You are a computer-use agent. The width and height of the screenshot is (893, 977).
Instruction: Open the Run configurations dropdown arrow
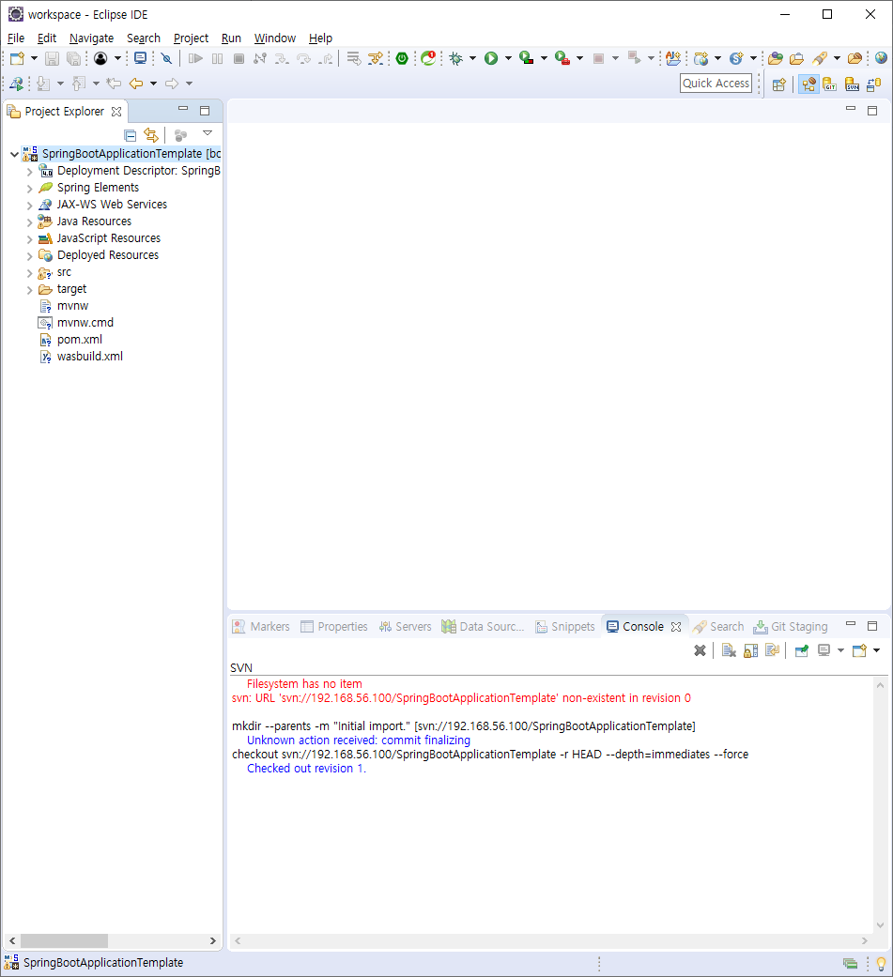tap(508, 58)
